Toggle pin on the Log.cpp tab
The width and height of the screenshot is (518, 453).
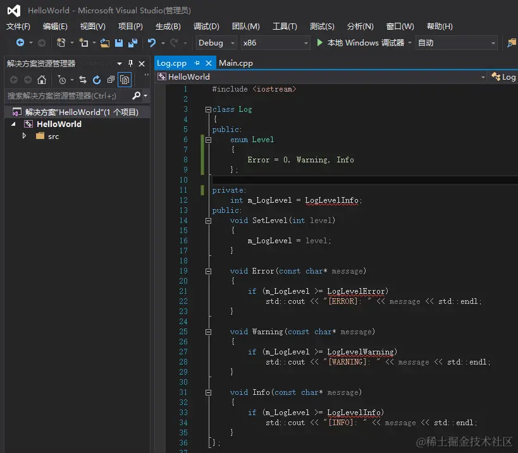197,63
